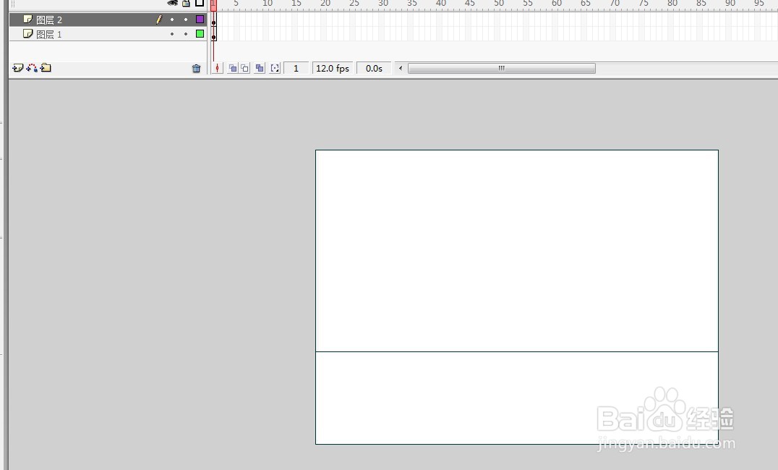Toggle eye column header for all layers
The height and width of the screenshot is (470, 778).
pyautogui.click(x=172, y=3)
